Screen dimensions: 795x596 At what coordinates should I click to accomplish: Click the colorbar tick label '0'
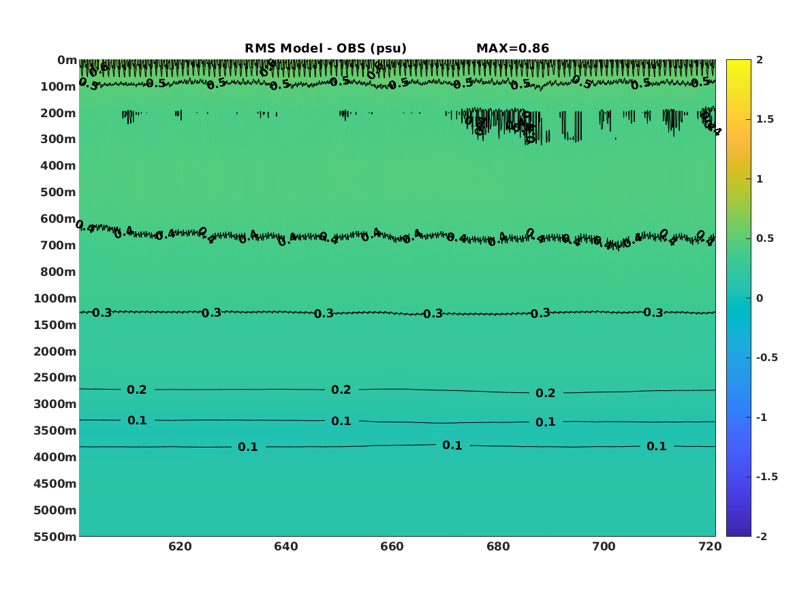[760, 298]
